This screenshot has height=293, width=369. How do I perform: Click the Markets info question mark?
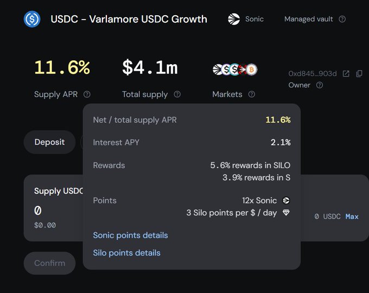click(252, 95)
